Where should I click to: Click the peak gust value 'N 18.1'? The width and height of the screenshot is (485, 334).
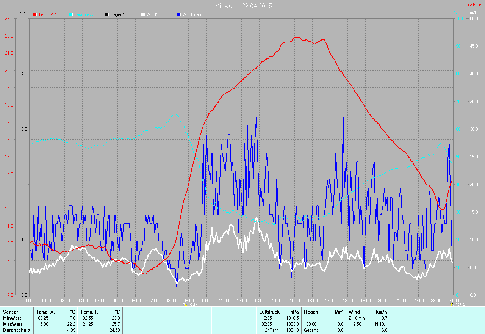point(381,324)
